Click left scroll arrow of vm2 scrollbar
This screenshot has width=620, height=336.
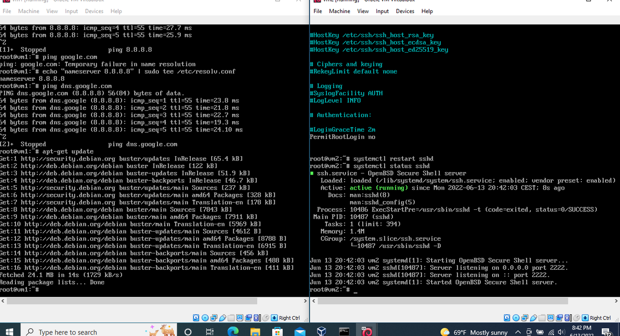(313, 301)
